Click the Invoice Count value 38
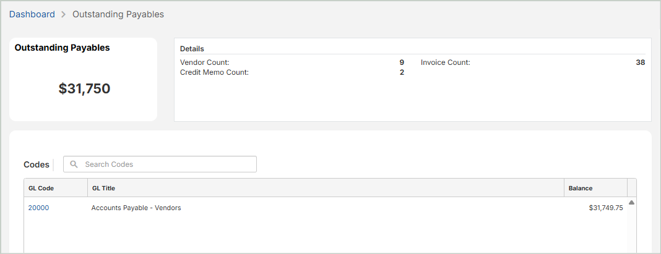The height and width of the screenshot is (254, 661). coord(640,62)
